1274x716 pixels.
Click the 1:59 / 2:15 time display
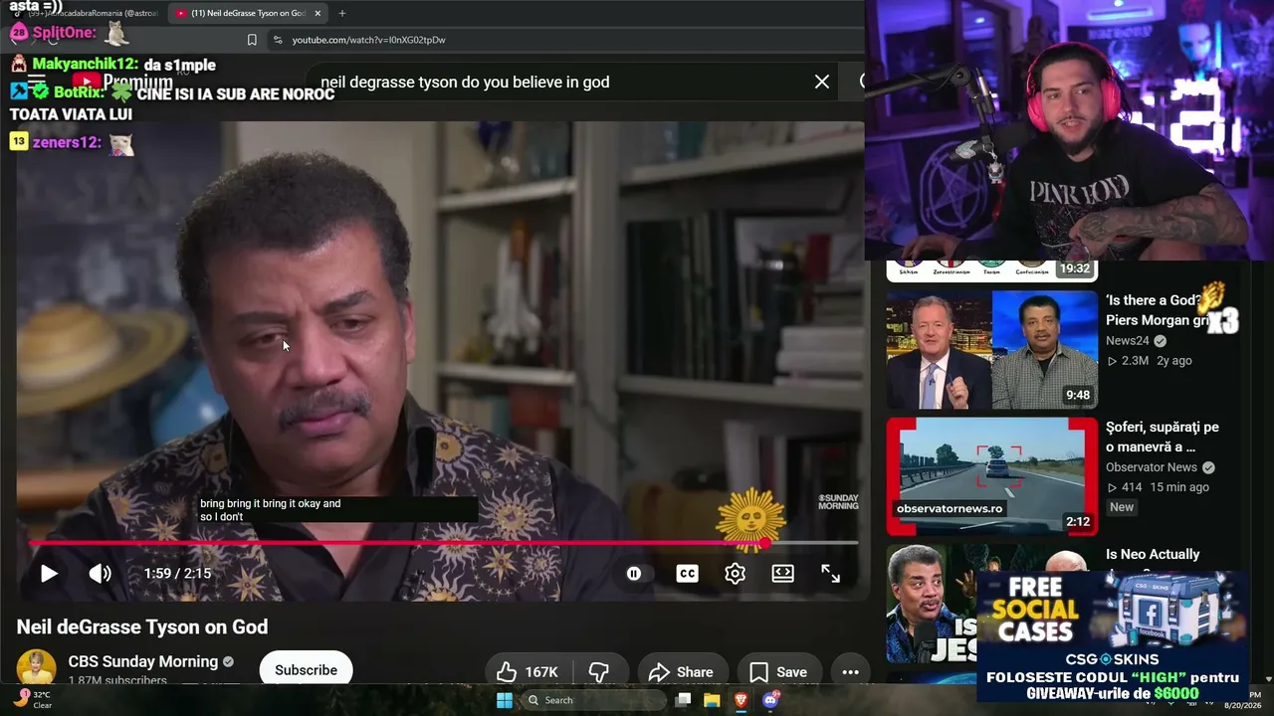click(177, 574)
